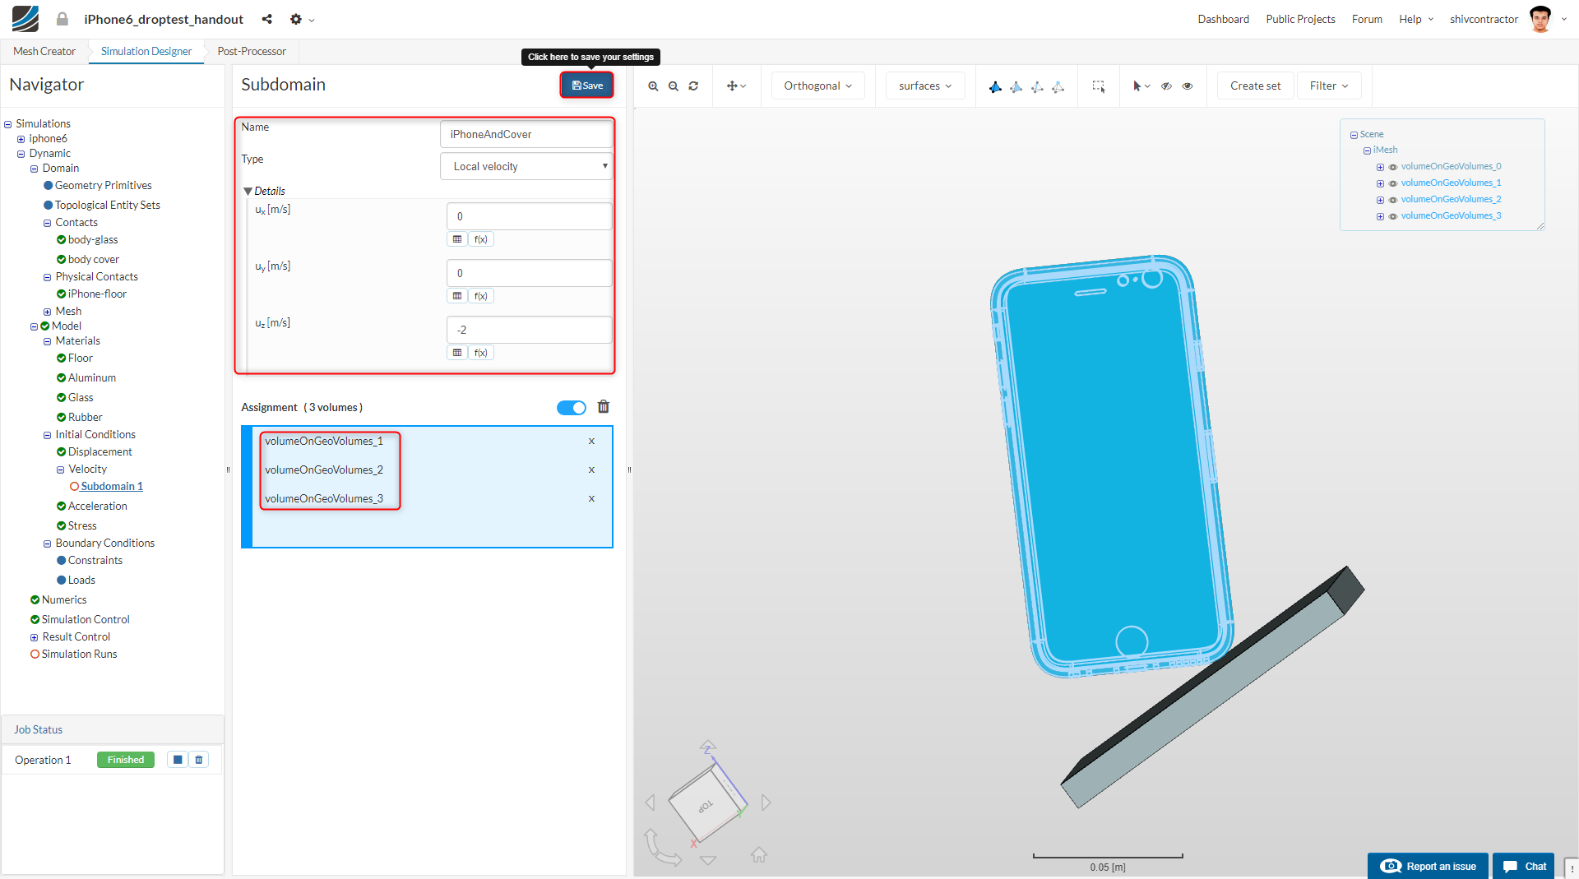
Task: Select the pick-faces tetrahedron icon
Action: tap(1016, 86)
